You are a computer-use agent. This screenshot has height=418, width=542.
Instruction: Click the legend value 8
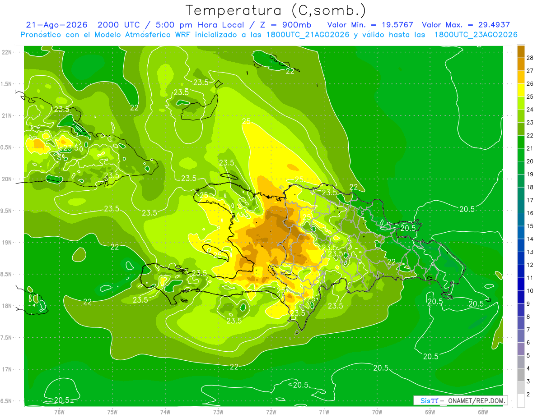[529, 317]
